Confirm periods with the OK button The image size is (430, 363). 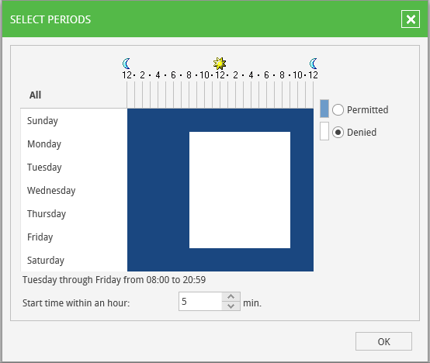pos(383,341)
